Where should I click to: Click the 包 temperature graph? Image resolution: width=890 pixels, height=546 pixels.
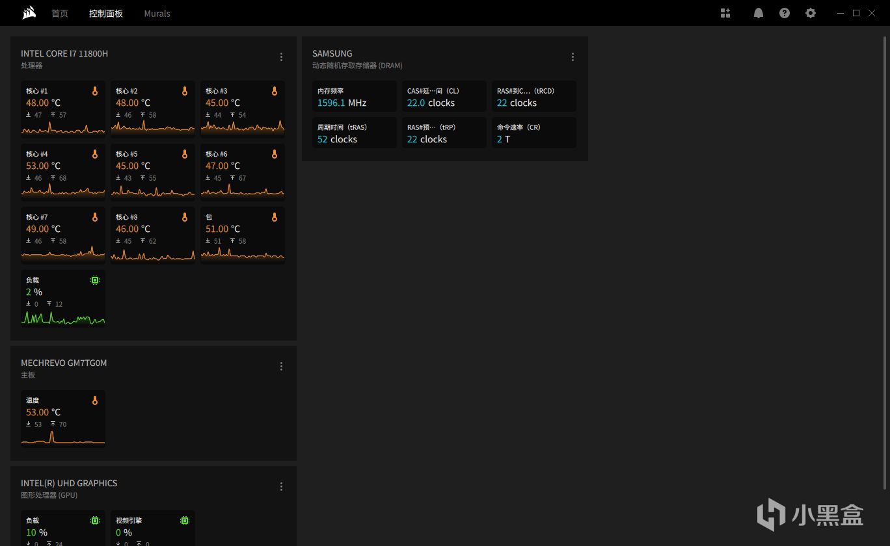(243, 254)
